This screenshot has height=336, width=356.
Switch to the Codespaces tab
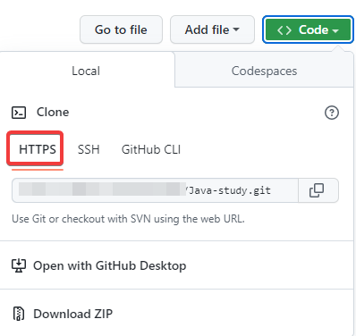264,71
